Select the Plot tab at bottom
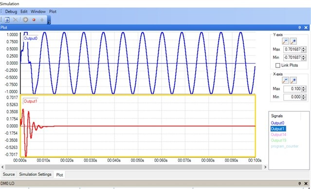 pos(59,175)
